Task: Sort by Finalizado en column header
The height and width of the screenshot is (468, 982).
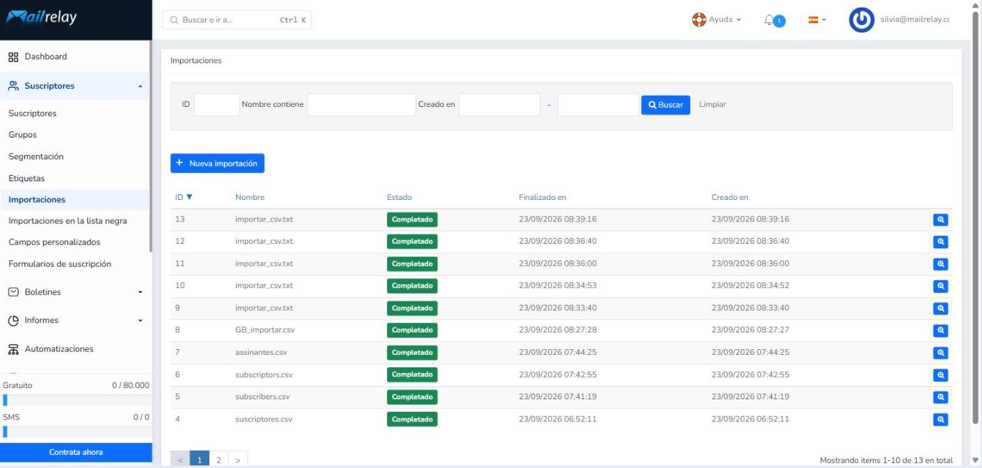Action: pos(543,197)
